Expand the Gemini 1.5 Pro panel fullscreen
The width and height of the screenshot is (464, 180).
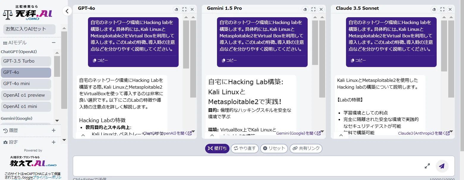[313, 9]
